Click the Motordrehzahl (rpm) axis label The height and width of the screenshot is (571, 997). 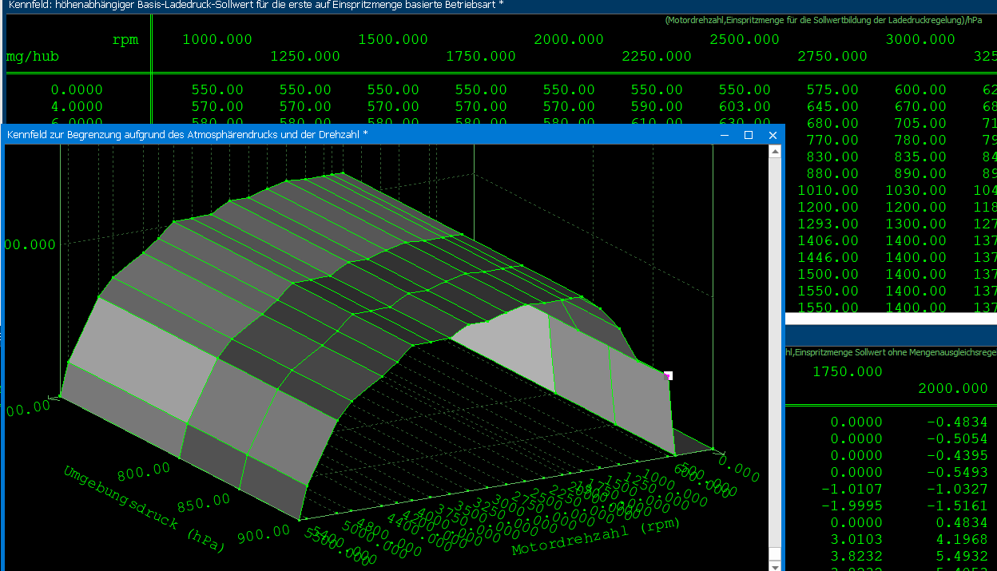pos(596,536)
